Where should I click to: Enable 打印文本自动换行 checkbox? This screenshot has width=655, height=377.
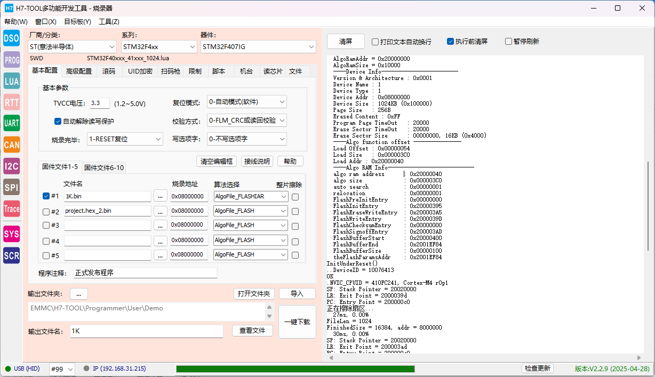(x=375, y=42)
